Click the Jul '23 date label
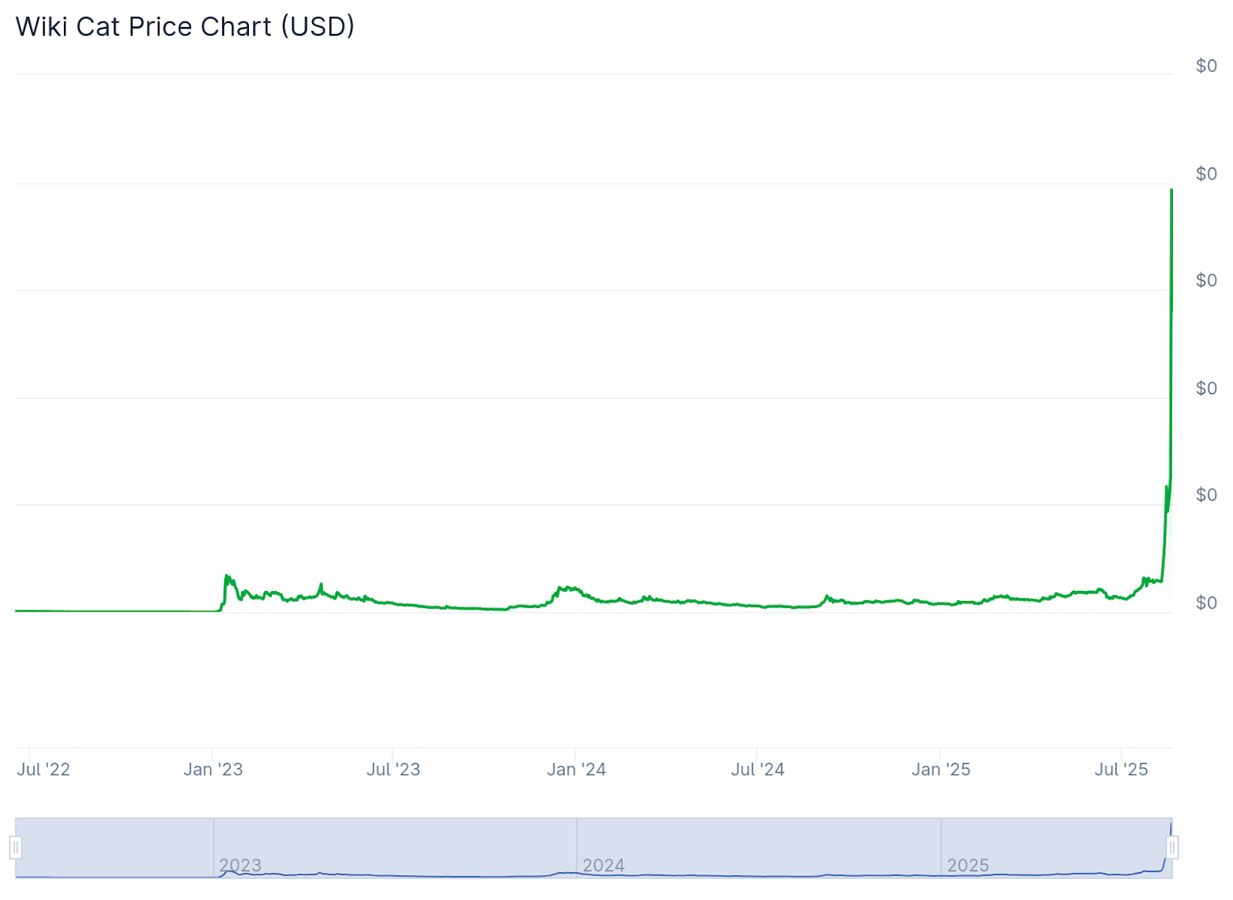 [x=393, y=769]
